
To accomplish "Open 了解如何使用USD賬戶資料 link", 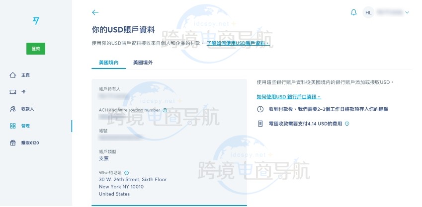I will pos(238,43).
